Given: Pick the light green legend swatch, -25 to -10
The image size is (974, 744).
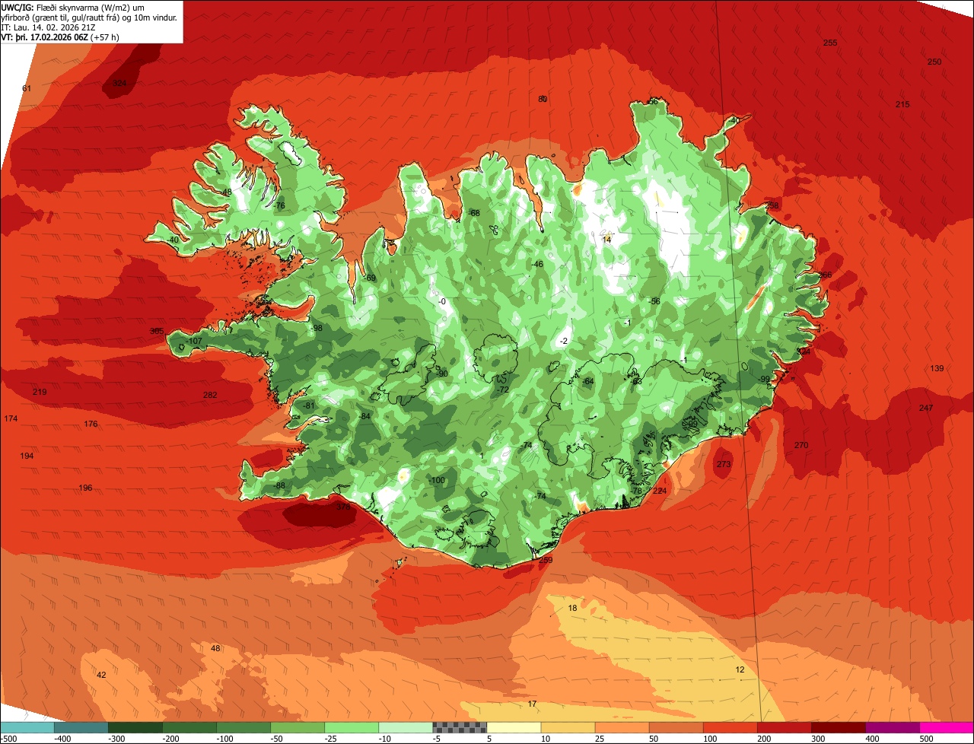Looking at the screenshot, I should (x=352, y=728).
